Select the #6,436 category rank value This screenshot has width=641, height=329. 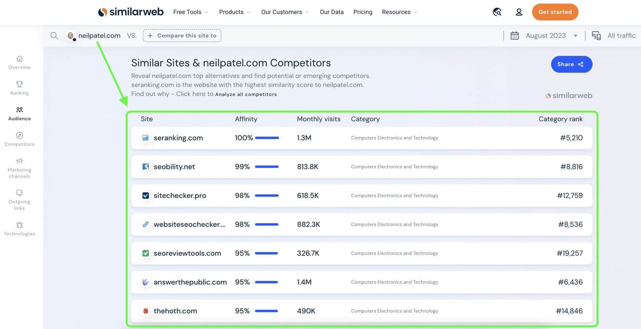point(570,282)
